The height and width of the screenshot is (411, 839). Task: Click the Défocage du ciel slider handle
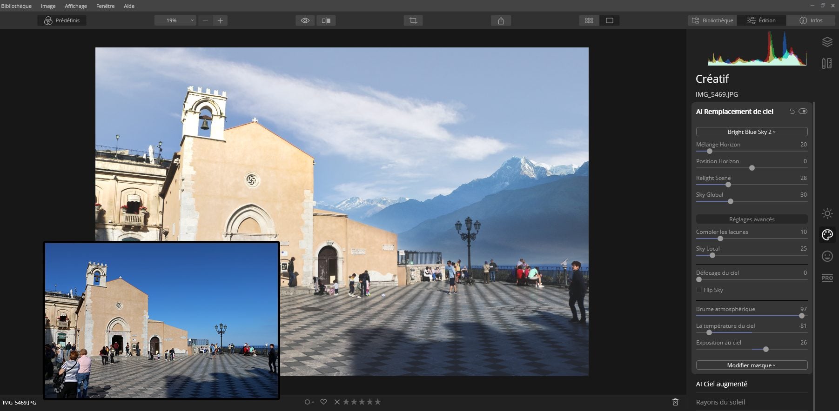click(x=699, y=279)
